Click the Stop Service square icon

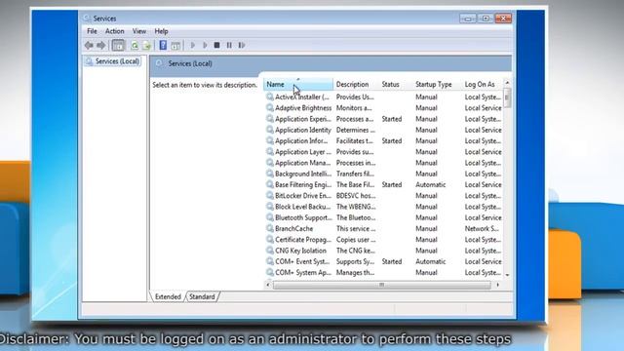[x=216, y=46]
